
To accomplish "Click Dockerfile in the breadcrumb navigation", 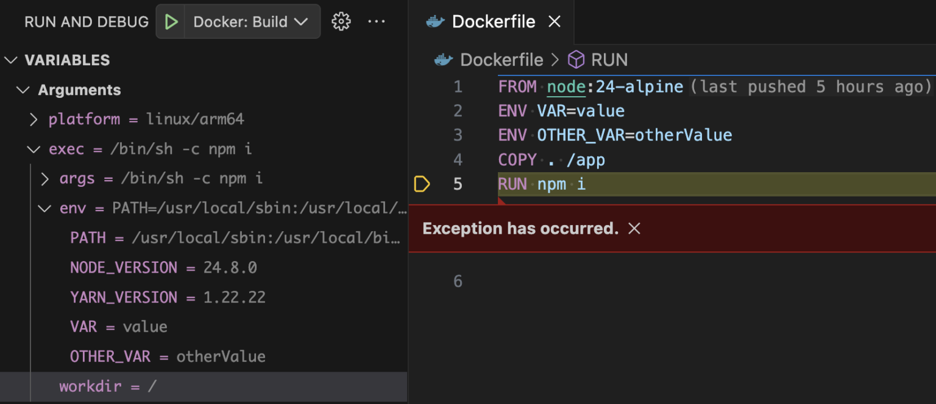I will 501,60.
